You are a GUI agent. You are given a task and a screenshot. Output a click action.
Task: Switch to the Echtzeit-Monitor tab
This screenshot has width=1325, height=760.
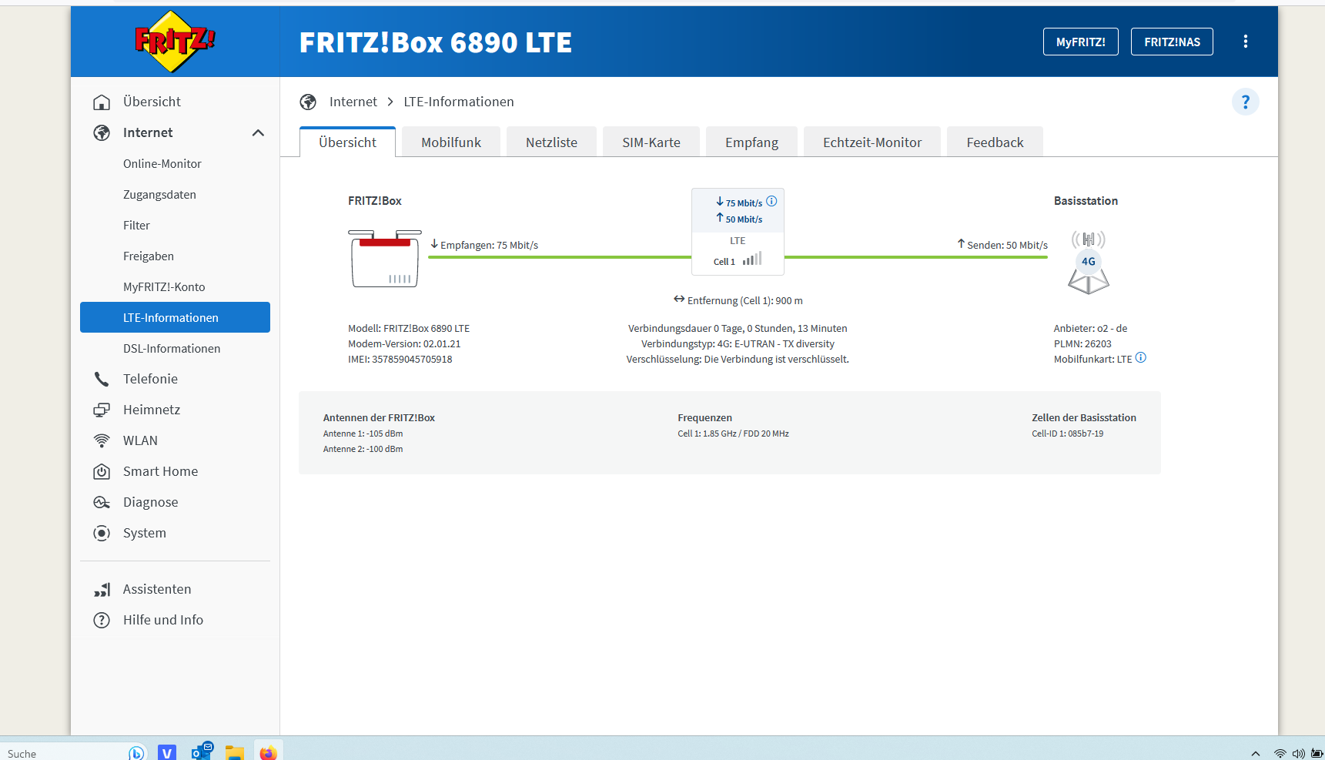click(x=872, y=142)
